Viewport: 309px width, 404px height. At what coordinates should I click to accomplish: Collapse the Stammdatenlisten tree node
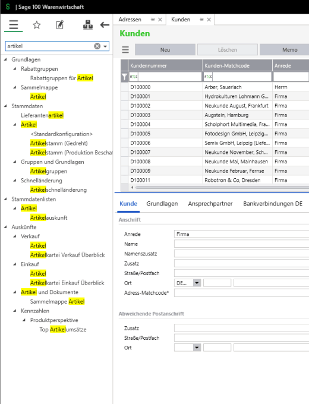[x=5, y=199]
